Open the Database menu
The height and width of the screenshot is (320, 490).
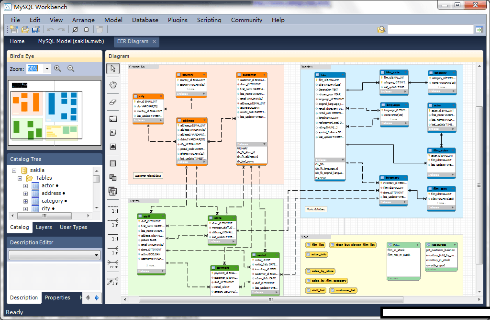point(145,20)
